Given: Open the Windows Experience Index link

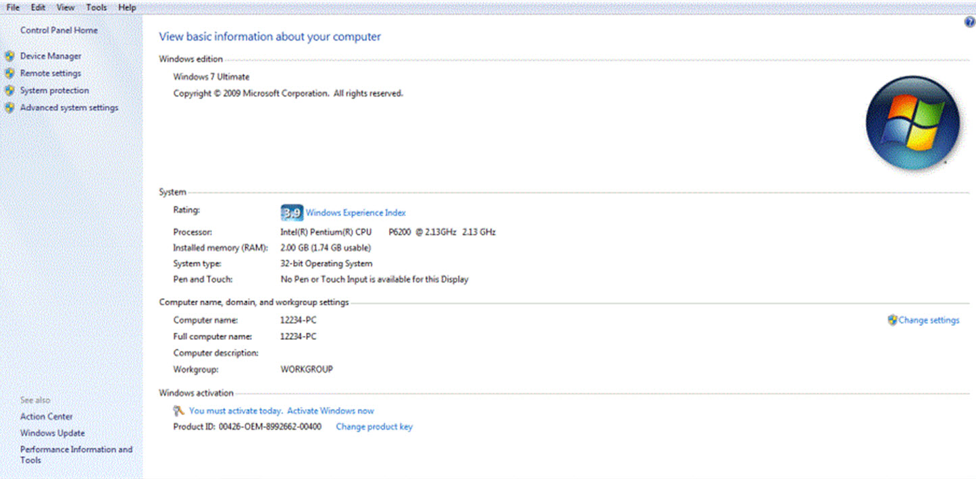Looking at the screenshot, I should (355, 213).
